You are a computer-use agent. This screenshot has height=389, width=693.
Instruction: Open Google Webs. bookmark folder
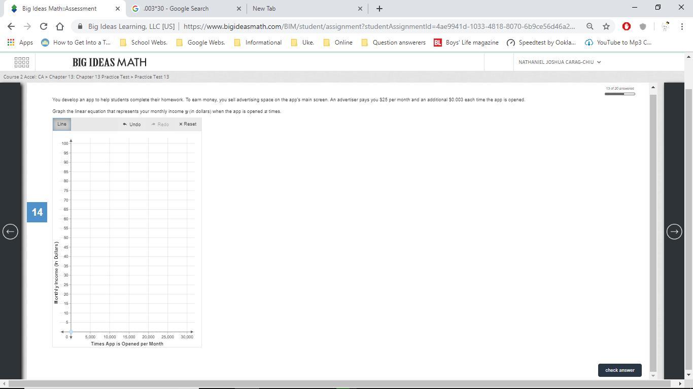[200, 43]
